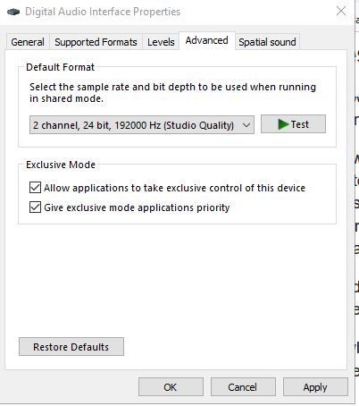Confirm settings with the OK button

(x=171, y=387)
